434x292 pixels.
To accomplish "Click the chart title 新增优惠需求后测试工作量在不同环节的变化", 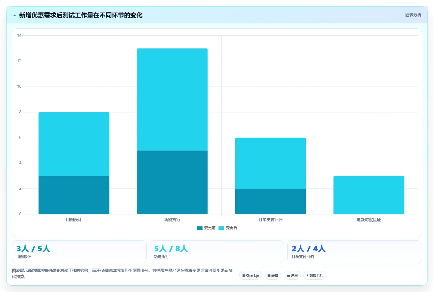I will (81, 15).
